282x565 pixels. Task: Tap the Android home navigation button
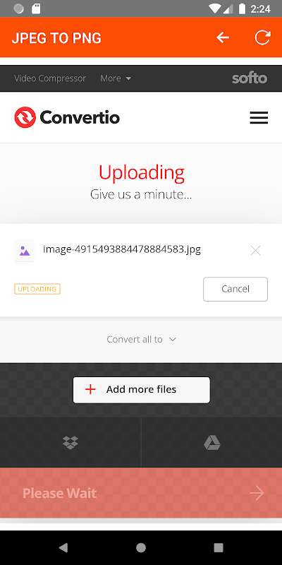pyautogui.click(x=141, y=548)
